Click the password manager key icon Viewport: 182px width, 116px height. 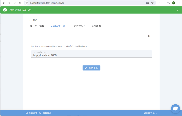(x=148, y=3)
